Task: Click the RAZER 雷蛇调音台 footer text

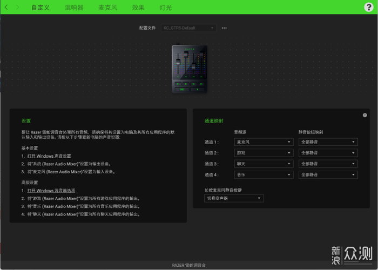Action: [x=189, y=265]
